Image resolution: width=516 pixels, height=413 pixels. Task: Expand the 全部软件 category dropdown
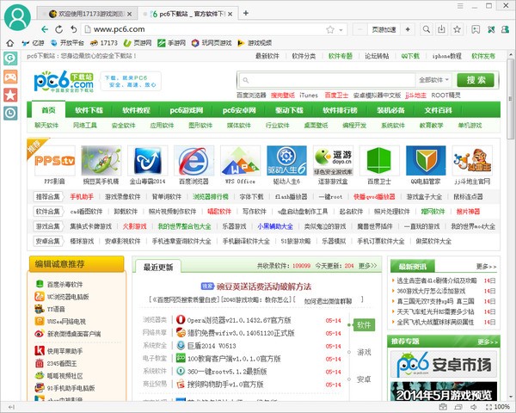click(433, 80)
